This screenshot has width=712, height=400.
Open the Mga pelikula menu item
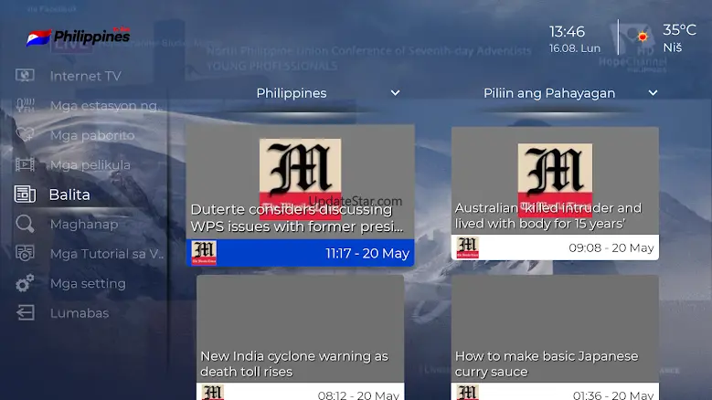click(90, 164)
